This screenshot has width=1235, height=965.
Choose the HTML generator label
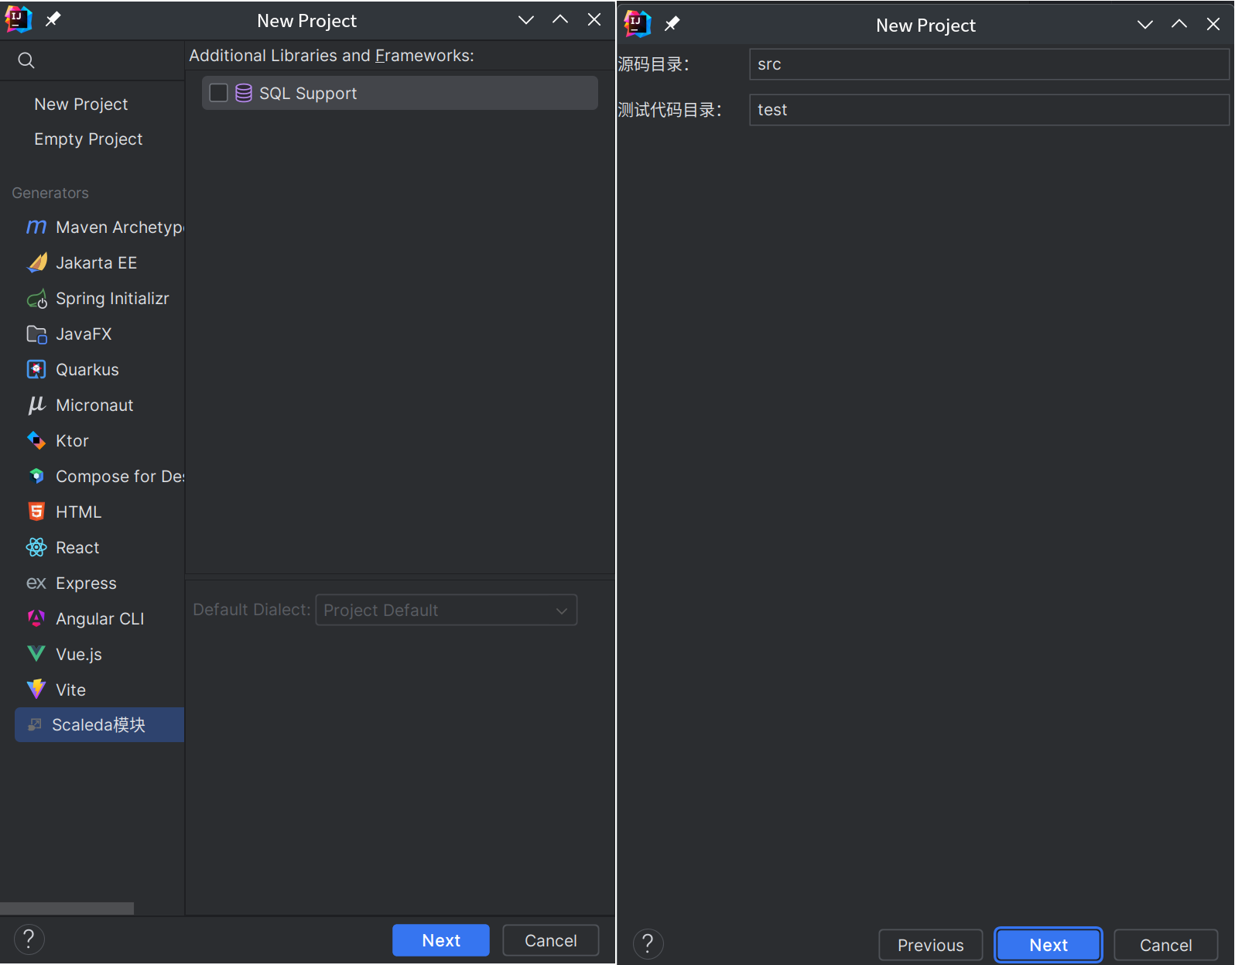[78, 512]
